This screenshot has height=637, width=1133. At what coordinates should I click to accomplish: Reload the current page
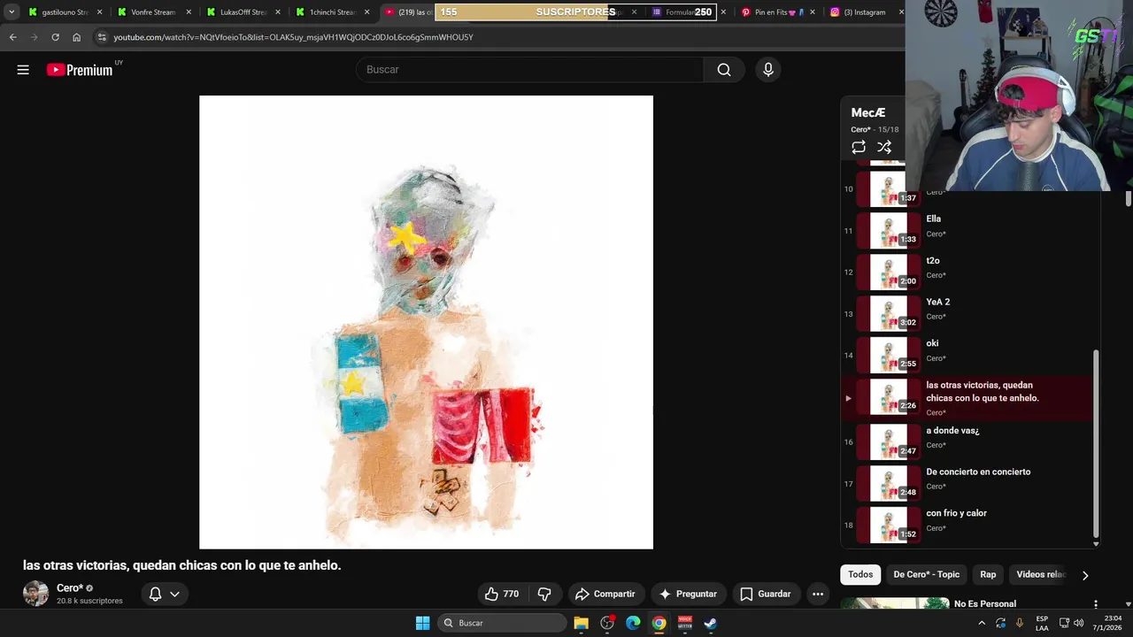pos(55,37)
